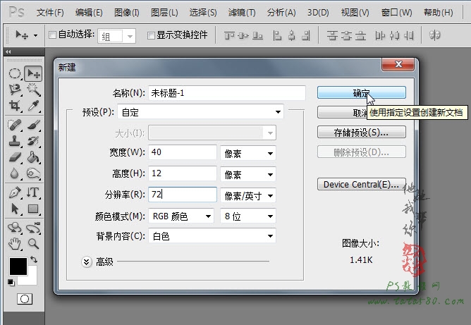
Task: Reset default foreground and background colors
Action: (x=11, y=283)
